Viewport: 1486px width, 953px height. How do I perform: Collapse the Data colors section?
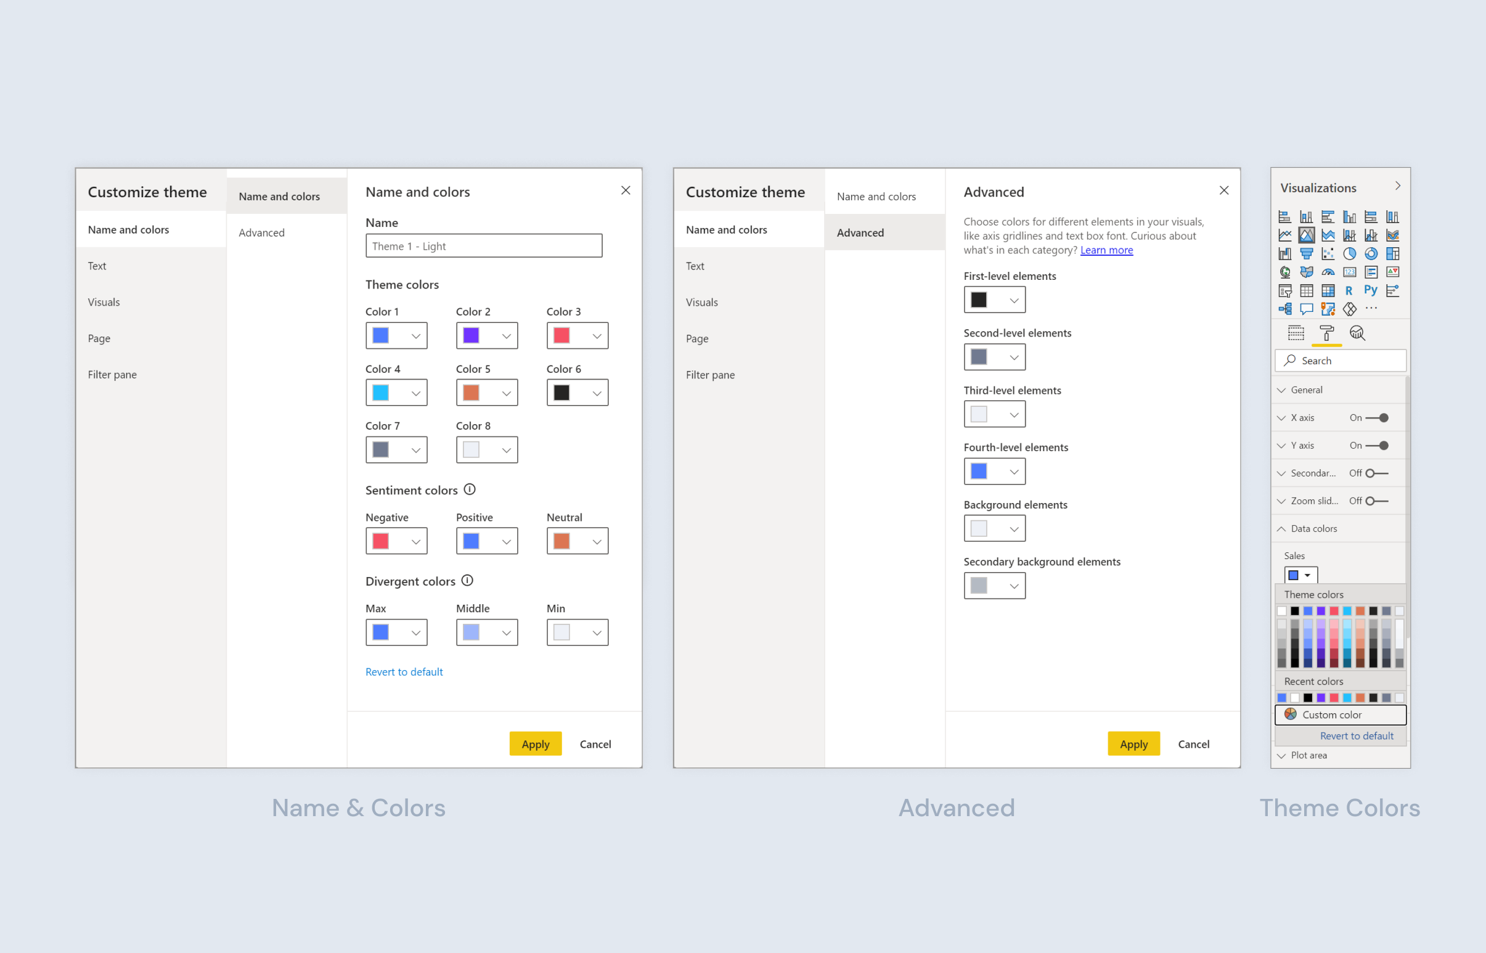pos(1283,528)
